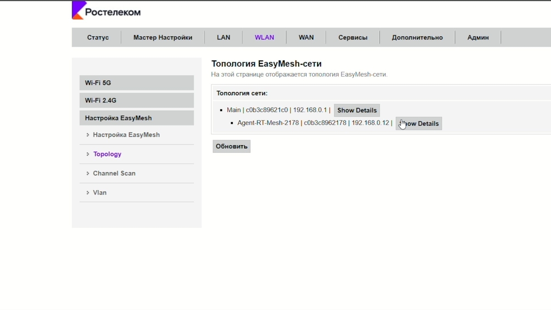
Task: Show details for Agent-RT-Mesh-2178
Action: point(419,124)
